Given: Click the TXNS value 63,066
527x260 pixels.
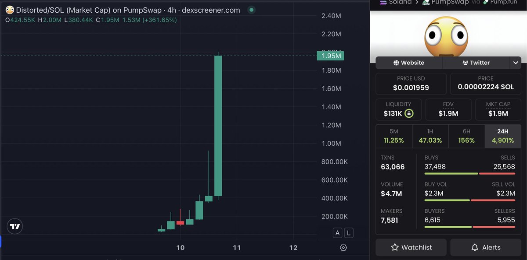Looking at the screenshot, I should pos(393,167).
